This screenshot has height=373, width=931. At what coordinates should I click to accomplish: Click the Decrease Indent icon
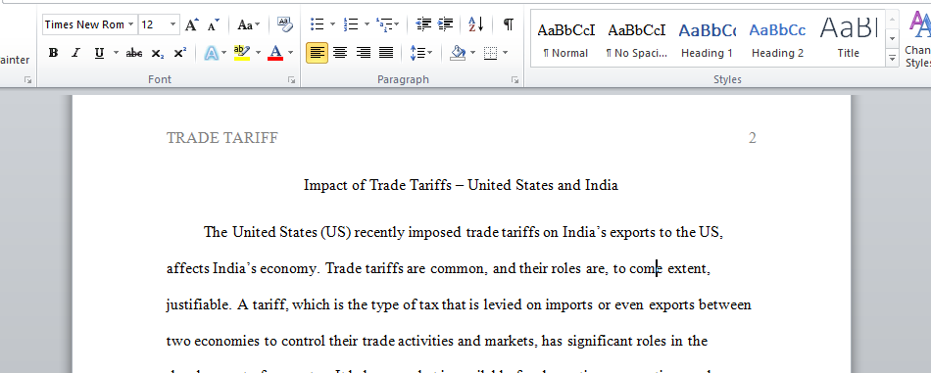pyautogui.click(x=424, y=24)
